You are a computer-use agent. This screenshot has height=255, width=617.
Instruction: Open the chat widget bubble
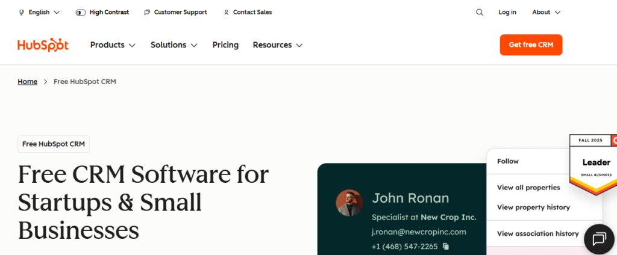coord(598,239)
